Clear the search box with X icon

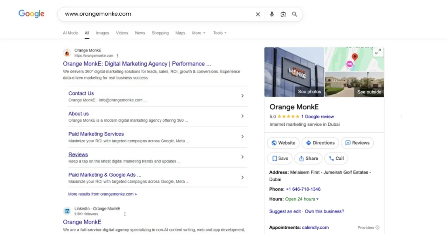click(258, 14)
